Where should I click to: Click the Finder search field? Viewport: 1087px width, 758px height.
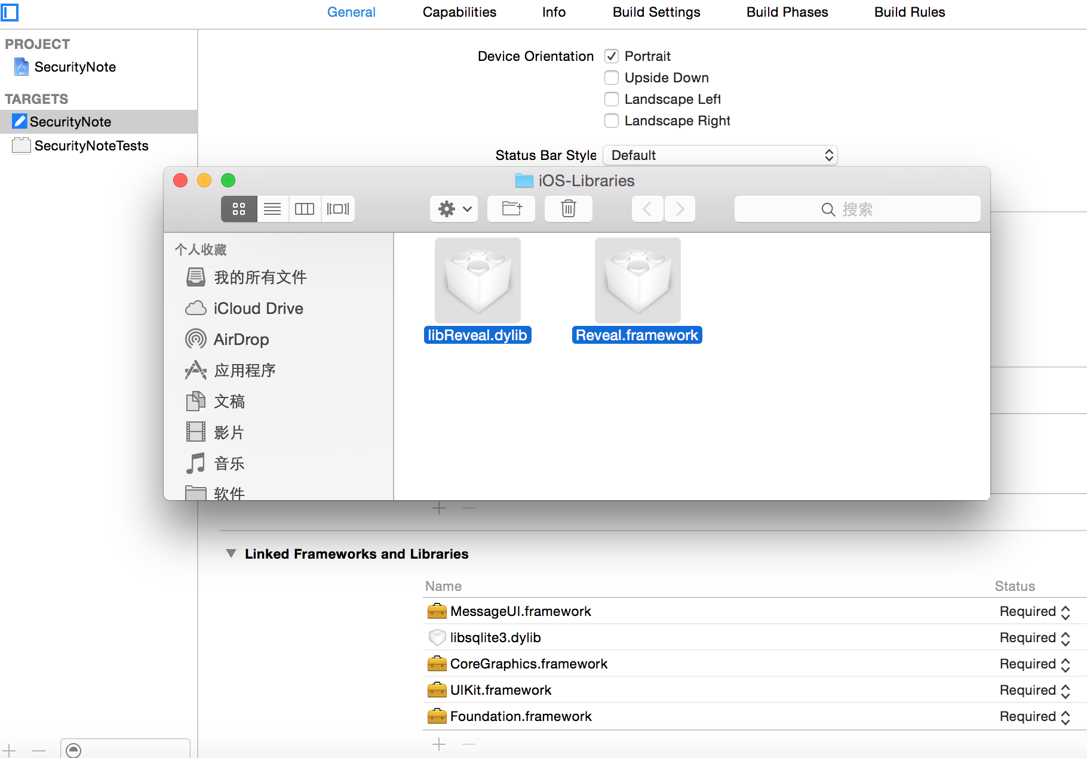coord(858,209)
